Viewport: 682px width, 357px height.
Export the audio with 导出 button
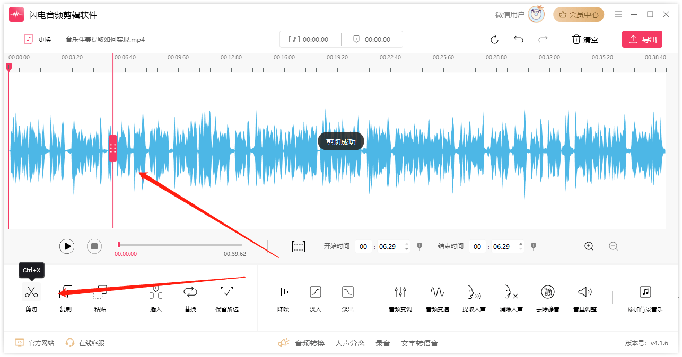[642, 39]
